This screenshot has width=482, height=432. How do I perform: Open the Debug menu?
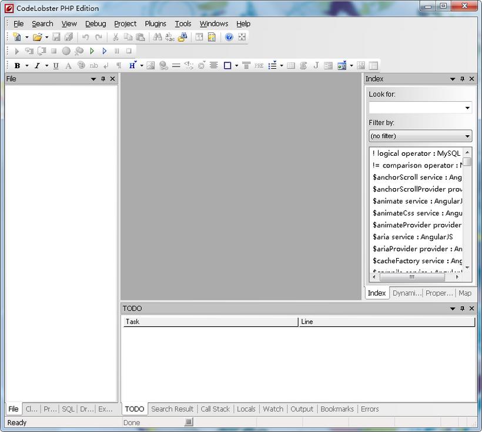[96, 24]
